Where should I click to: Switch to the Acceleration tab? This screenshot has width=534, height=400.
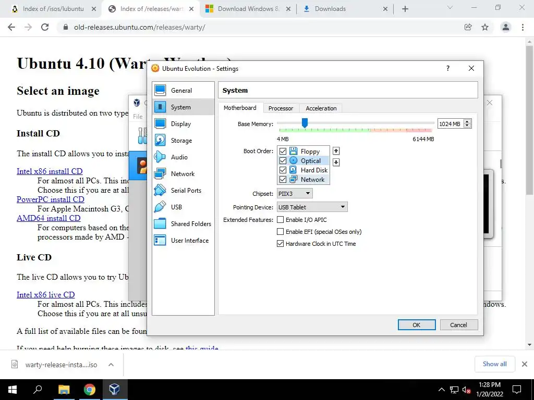tap(321, 108)
